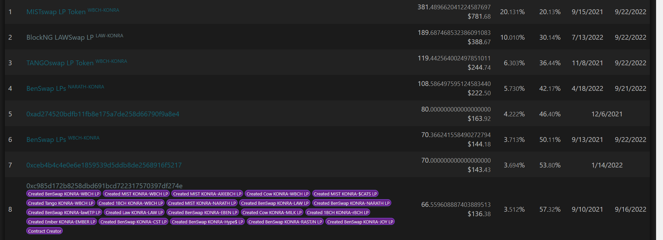Click the 'Created Cow KONRA-MILK LP' tag

[272, 212]
